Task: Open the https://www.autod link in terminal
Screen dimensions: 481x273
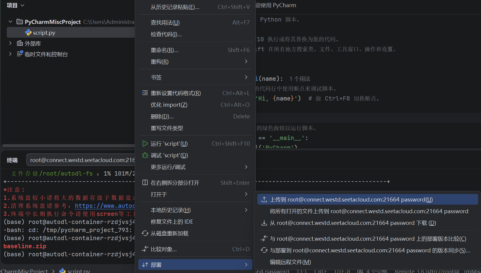Action: pos(105,206)
